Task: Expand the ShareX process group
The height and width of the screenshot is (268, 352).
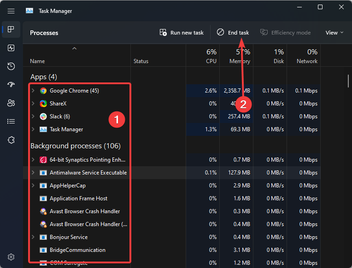Action: tap(33, 104)
